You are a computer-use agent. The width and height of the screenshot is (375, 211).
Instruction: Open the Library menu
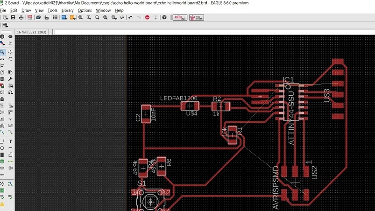click(x=67, y=10)
